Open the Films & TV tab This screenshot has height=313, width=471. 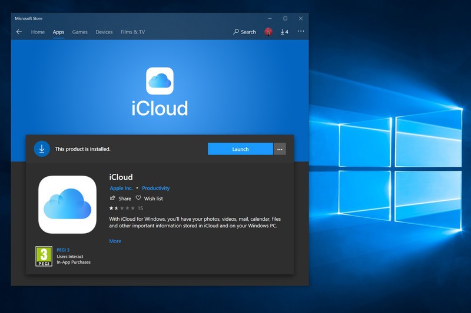133,32
